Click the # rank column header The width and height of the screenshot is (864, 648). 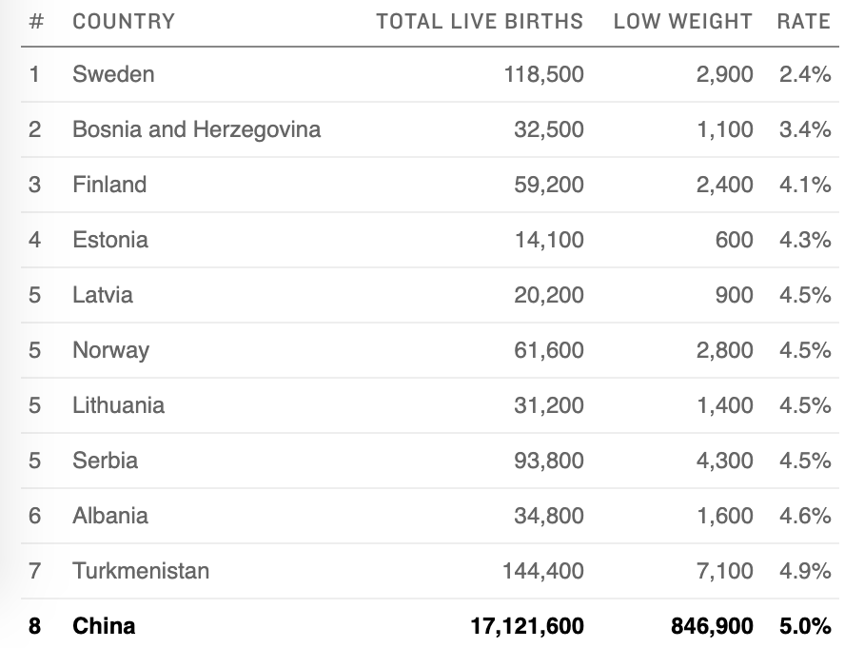point(36,21)
